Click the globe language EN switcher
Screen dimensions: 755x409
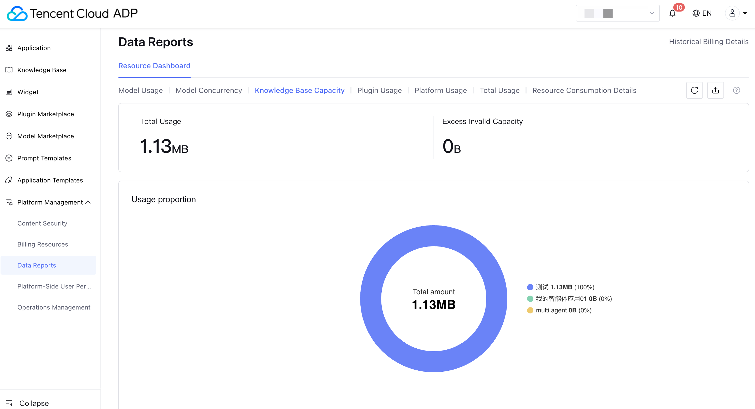[x=702, y=13]
